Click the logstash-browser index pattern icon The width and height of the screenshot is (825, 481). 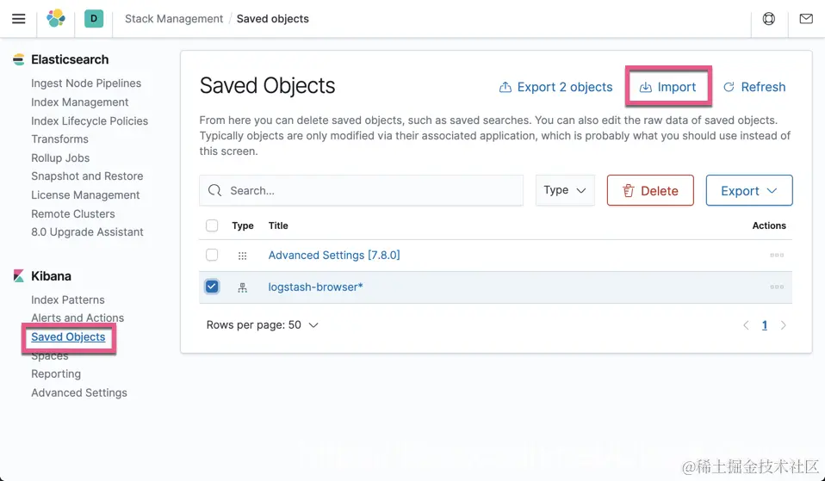click(242, 287)
